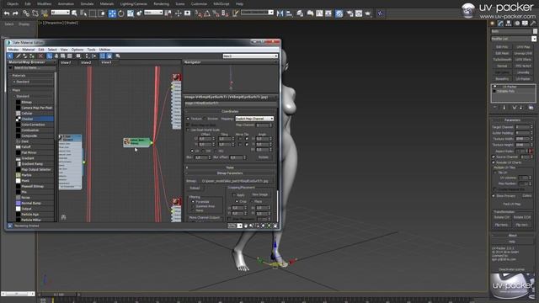This screenshot has height=303, width=539.
Task: Open Select by Name tool
Action: [x=83, y=13]
